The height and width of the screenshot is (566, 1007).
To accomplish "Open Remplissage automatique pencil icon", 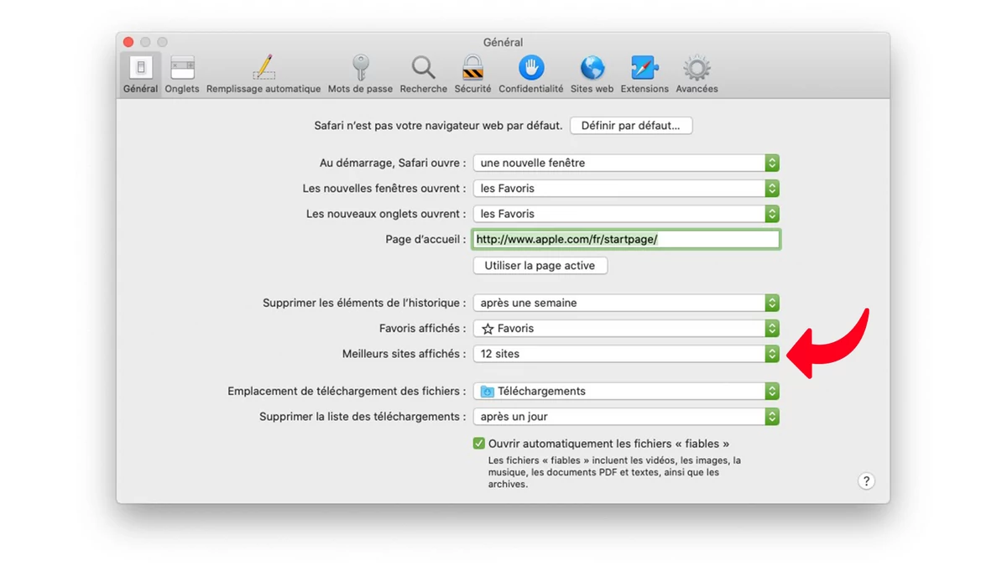I will point(263,67).
